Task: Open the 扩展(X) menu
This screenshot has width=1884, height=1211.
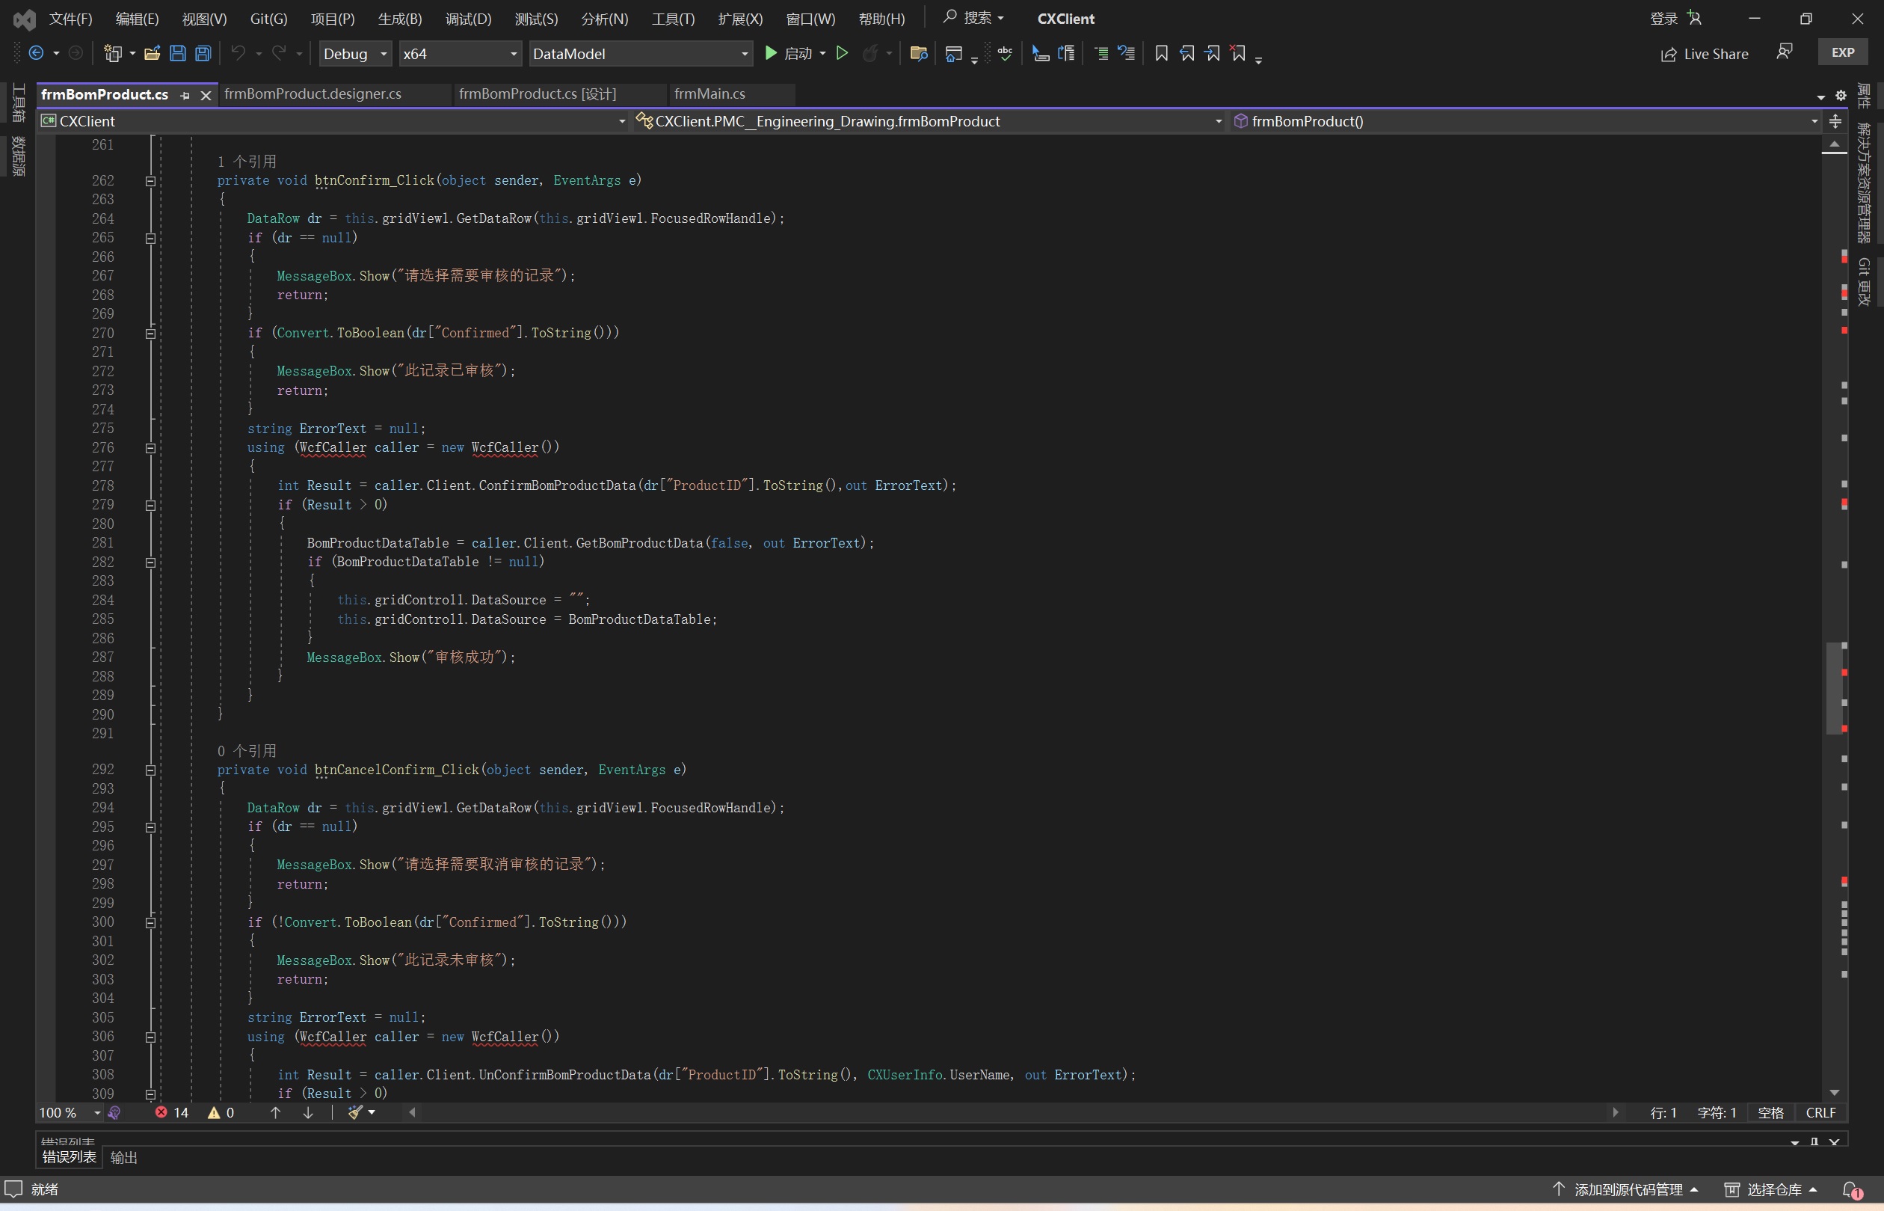Action: point(739,18)
